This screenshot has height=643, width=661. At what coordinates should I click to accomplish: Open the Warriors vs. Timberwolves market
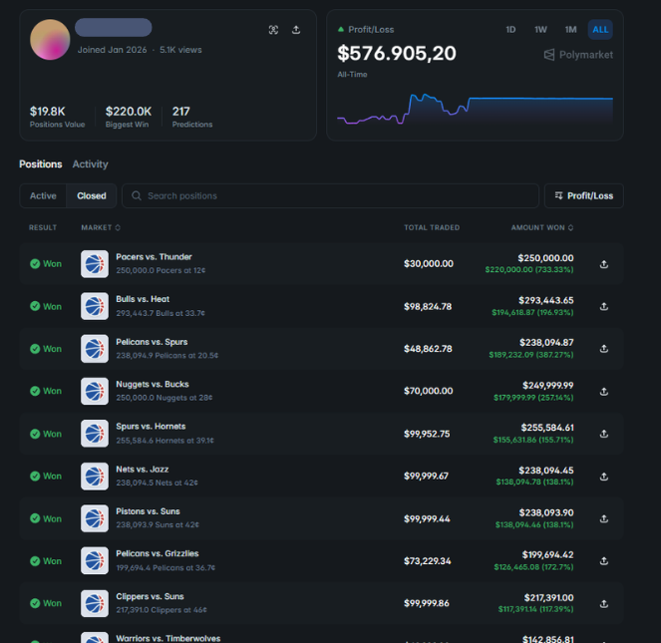click(168, 638)
